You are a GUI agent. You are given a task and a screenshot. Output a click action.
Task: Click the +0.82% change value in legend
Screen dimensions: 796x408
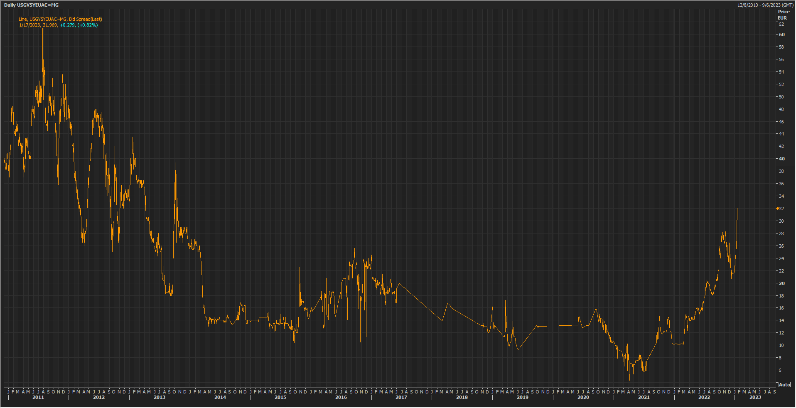click(x=88, y=25)
